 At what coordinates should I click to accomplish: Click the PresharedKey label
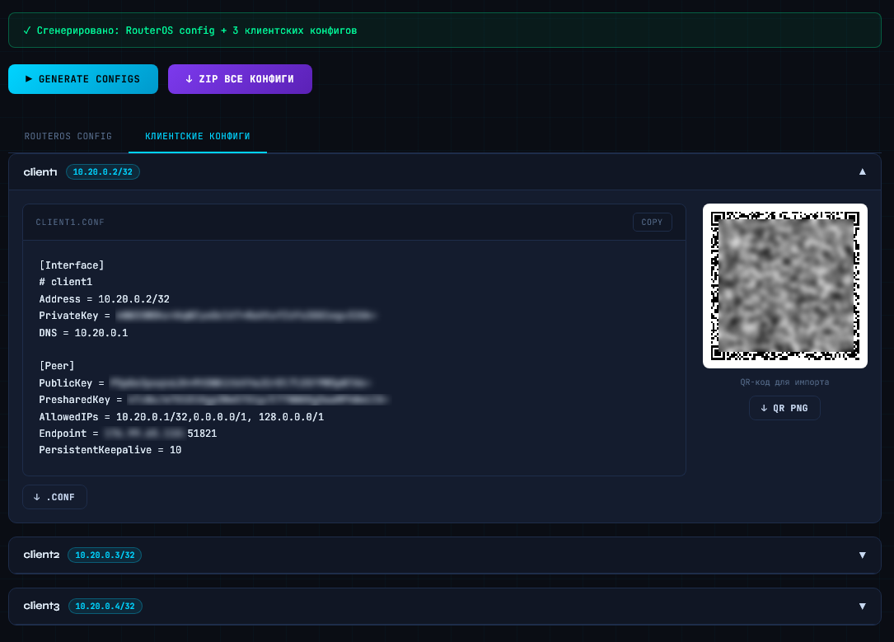tap(74, 400)
